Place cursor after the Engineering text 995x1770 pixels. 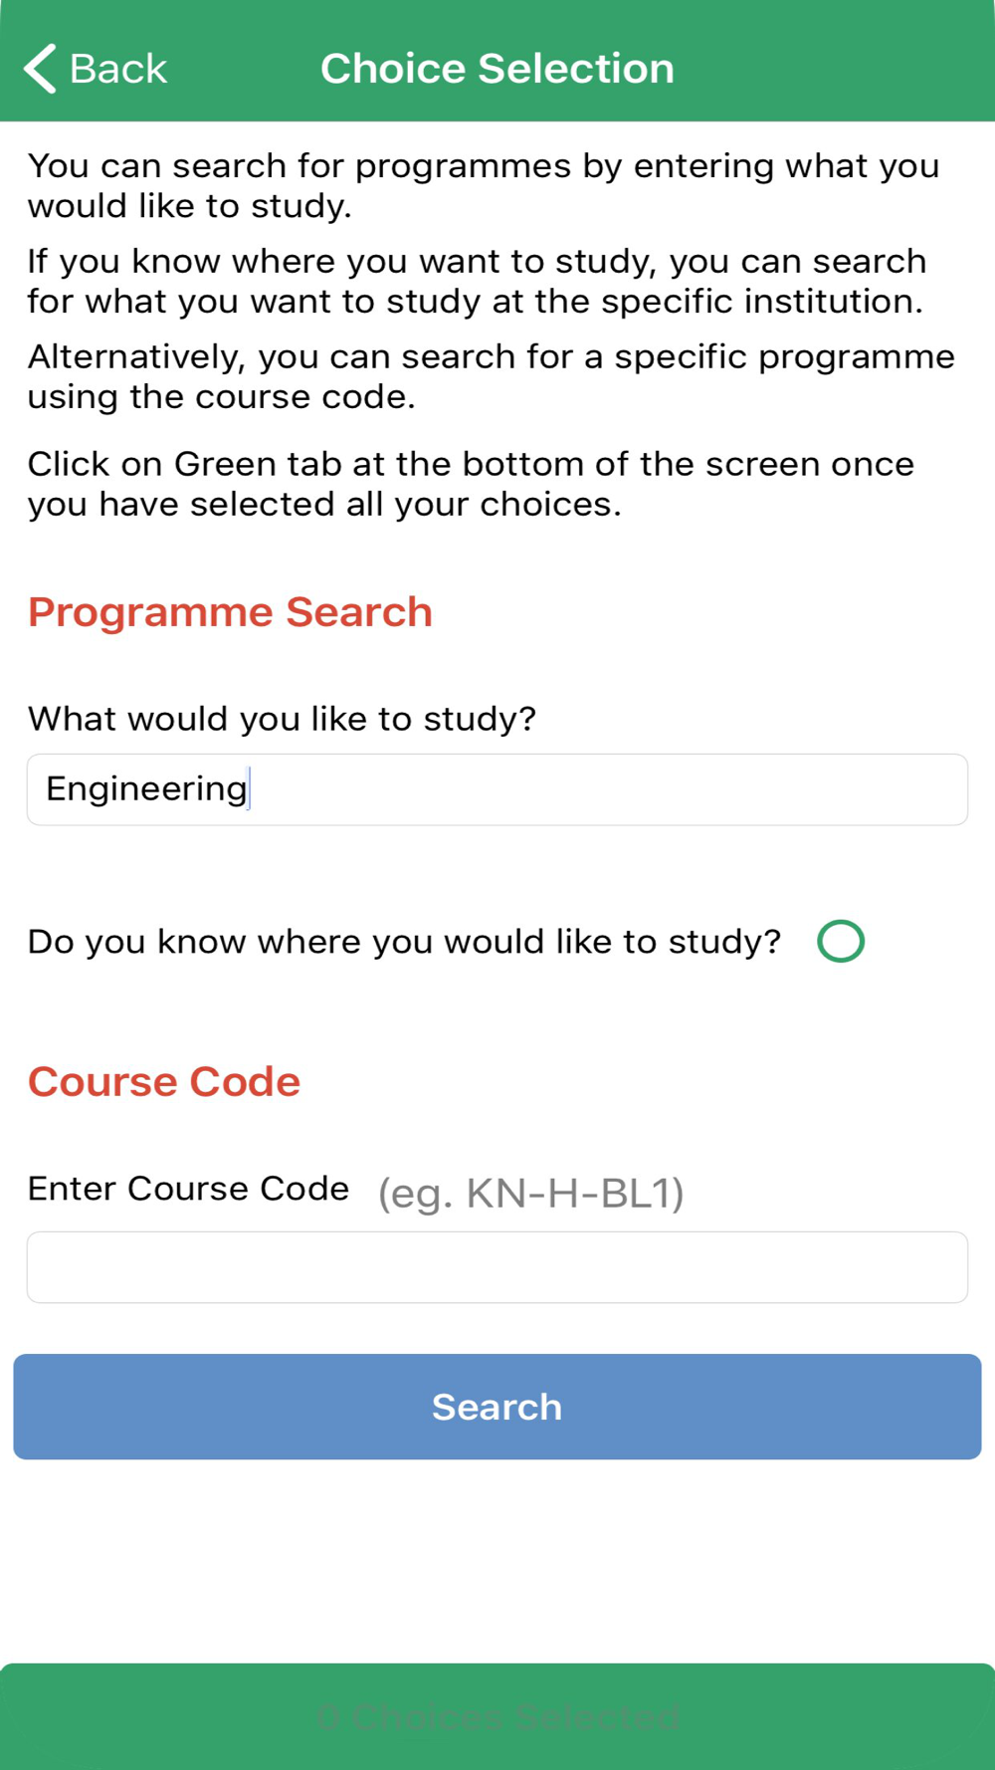[250, 789]
